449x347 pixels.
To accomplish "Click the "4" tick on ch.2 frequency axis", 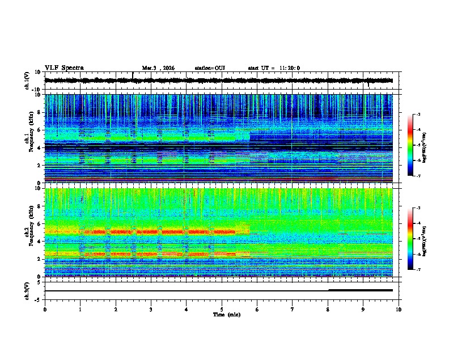I will [40, 242].
